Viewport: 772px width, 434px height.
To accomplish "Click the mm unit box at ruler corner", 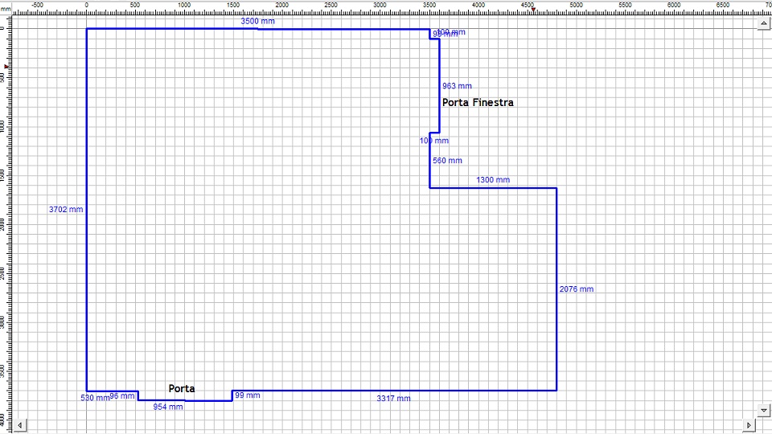I will point(6,7).
